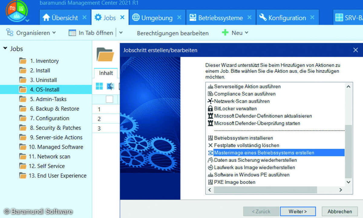This screenshot has width=363, height=218.
Task: Click the action list's vertical scrollbar down arrow
Action: [348, 182]
